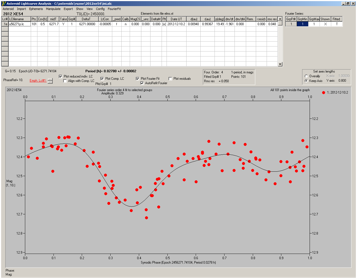Open the Manipulate menu
This screenshot has height=278, width=357.
point(53,9)
